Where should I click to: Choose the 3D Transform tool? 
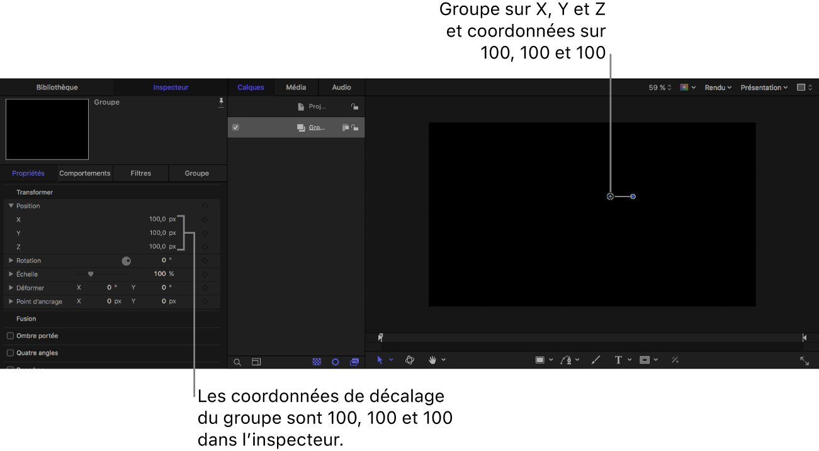pos(410,360)
